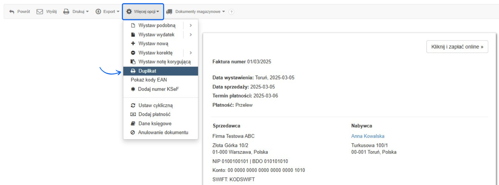Click the question mark help icon
The height and width of the screenshot is (185, 499).
coord(231,11)
